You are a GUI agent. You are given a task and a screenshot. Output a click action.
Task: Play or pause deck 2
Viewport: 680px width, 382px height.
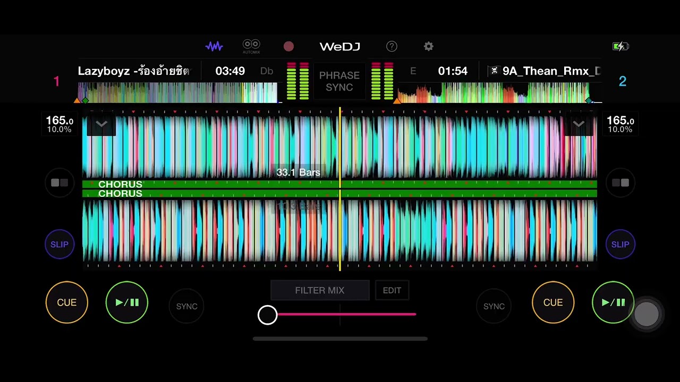click(x=613, y=302)
